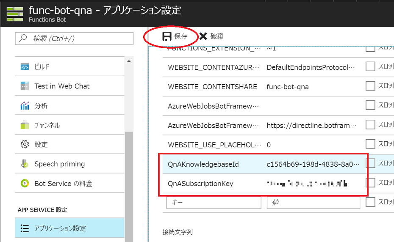Click the floppy disk save icon
This screenshot has width=394, height=242.
point(166,36)
